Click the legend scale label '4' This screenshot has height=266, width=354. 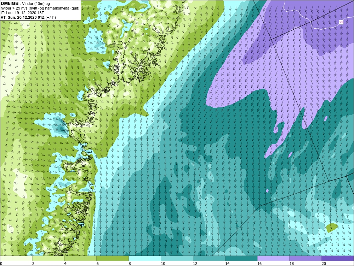[x=65, y=264]
